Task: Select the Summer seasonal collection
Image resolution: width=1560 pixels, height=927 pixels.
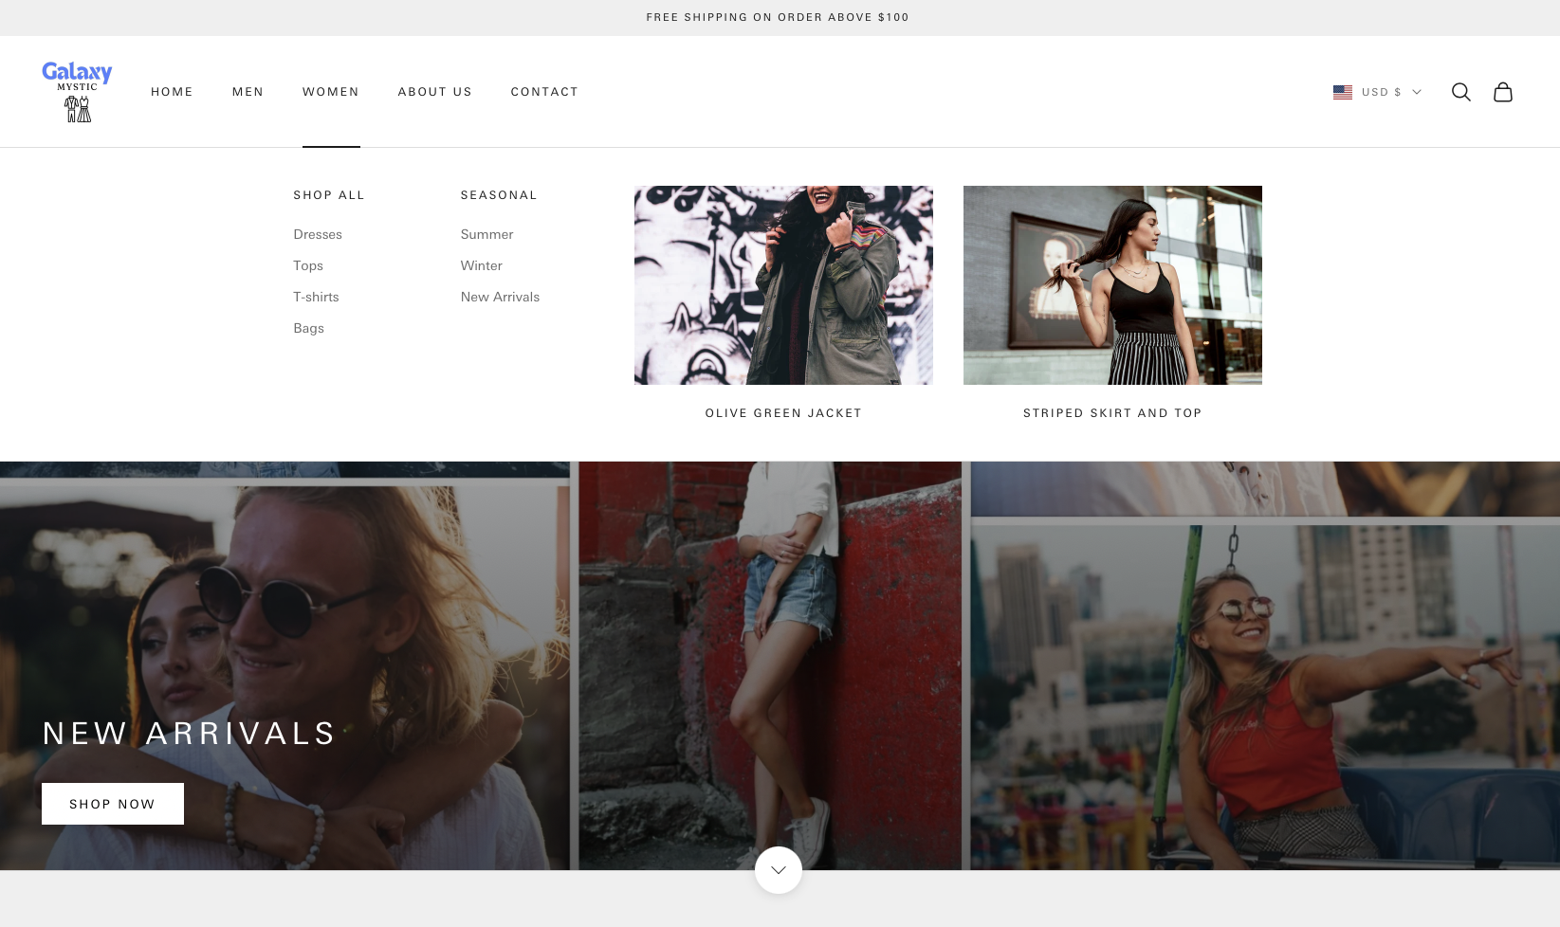Action: [486, 234]
